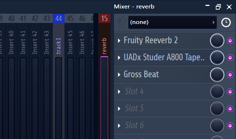Select mixer track 42 number header
236x139 pixels.
[35, 18]
